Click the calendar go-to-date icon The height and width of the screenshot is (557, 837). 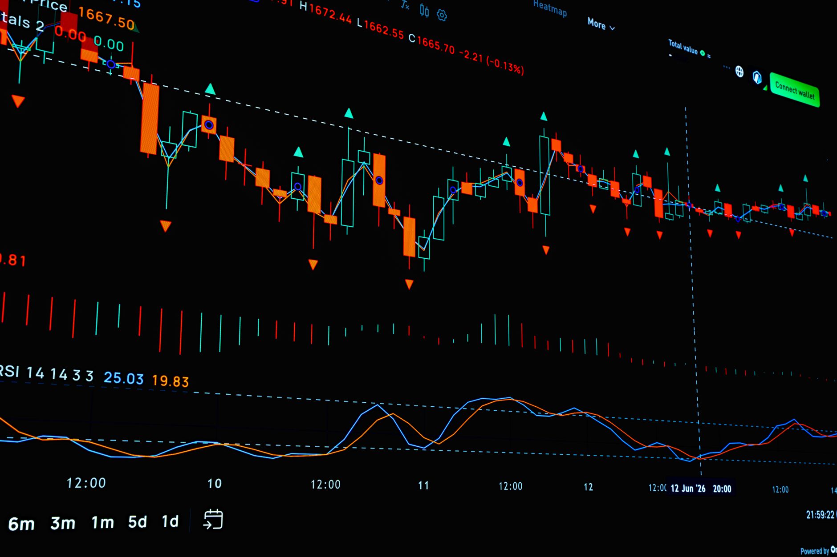tap(213, 519)
